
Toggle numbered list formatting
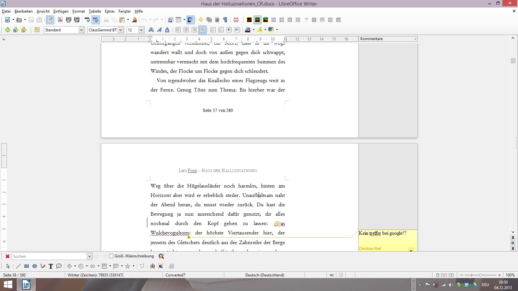point(213,30)
